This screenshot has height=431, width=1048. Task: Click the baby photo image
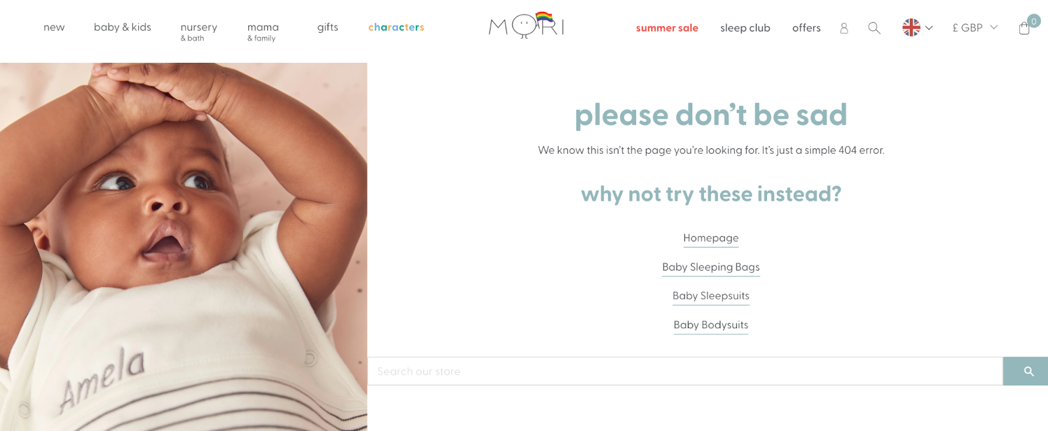tap(183, 247)
